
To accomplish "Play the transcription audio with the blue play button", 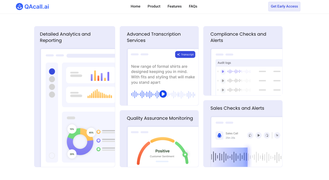I will [163, 94].
